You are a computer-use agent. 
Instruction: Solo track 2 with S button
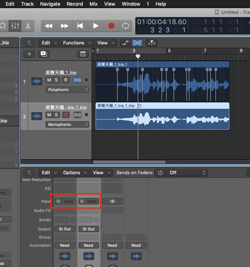click(x=56, y=115)
